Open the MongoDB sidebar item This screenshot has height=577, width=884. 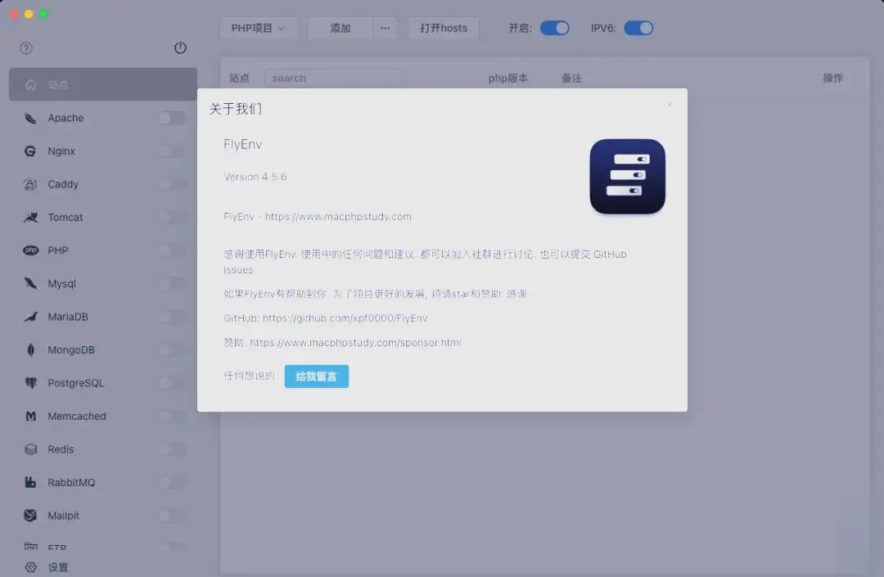(x=103, y=350)
